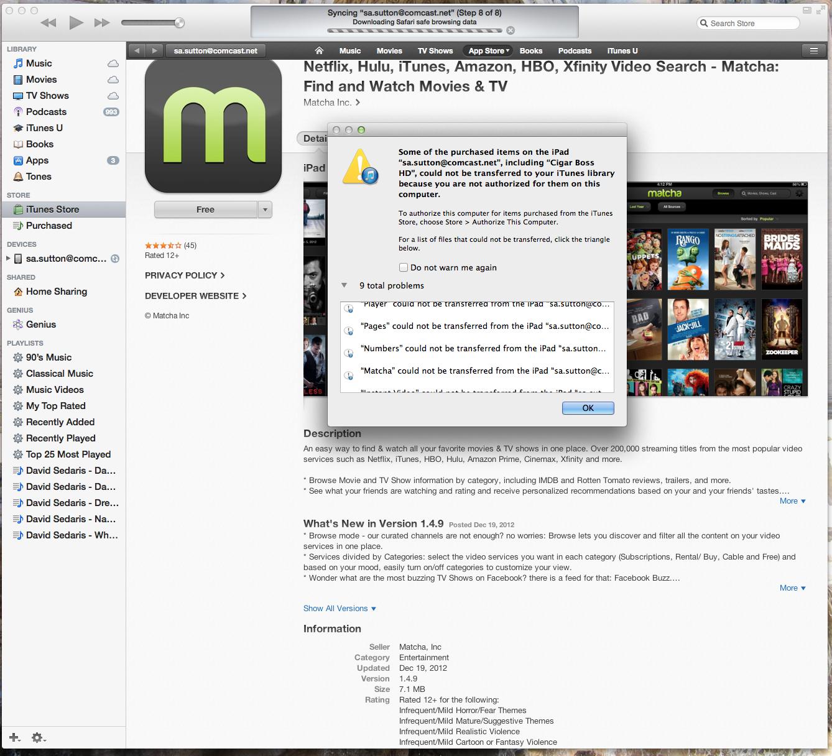Click the Search Store field
Viewport: 832px width, 756px height.
click(748, 23)
